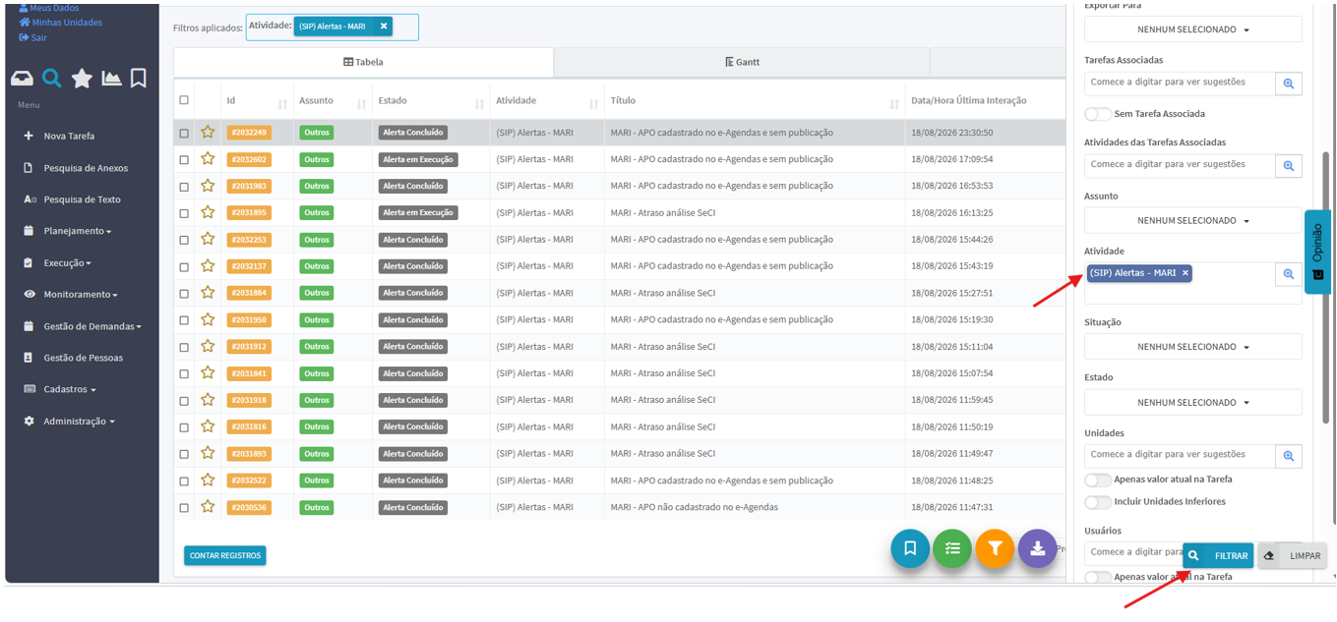Image resolution: width=1337 pixels, height=622 pixels.
Task: Click the purple round download button
Action: (1037, 549)
